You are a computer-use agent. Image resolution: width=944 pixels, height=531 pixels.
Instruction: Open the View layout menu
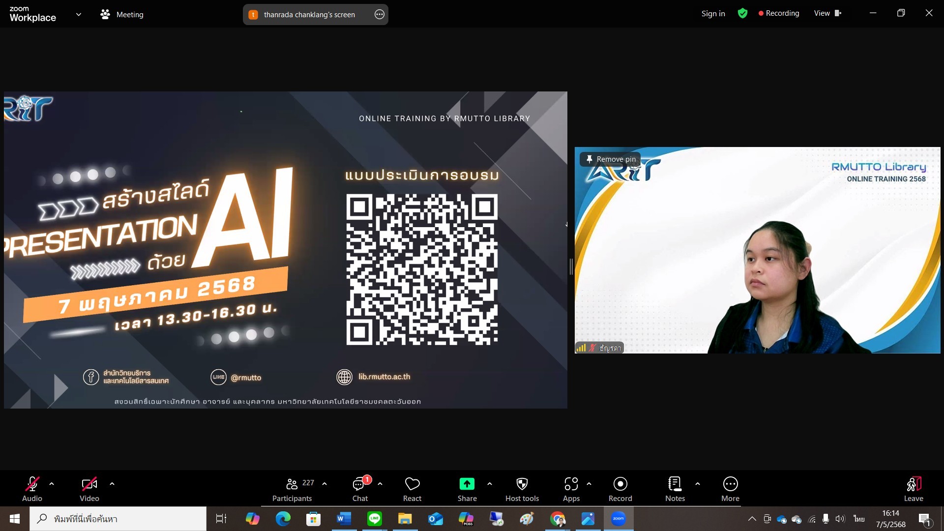click(828, 14)
